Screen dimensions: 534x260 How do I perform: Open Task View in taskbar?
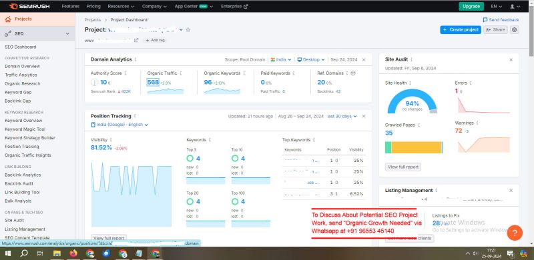point(40,253)
